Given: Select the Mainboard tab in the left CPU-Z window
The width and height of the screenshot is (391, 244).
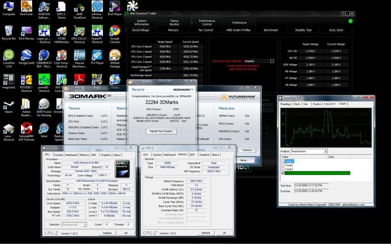Looking at the screenshot, I should (x=71, y=155).
